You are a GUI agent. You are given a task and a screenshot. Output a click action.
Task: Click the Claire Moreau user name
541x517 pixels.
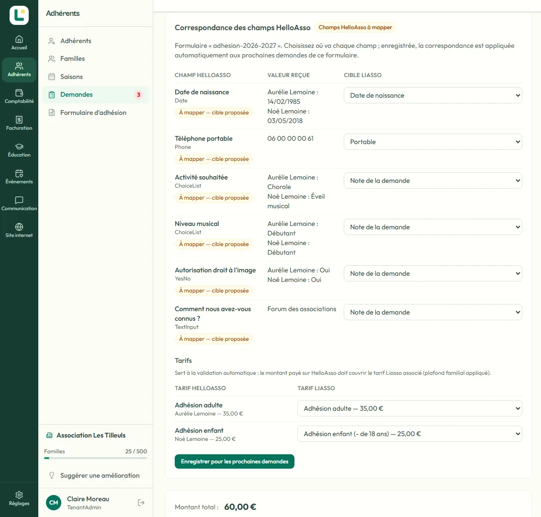tap(88, 499)
